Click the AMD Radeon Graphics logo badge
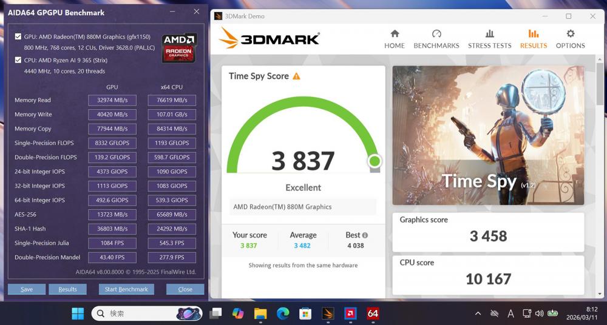This screenshot has width=607, height=325. (x=179, y=47)
